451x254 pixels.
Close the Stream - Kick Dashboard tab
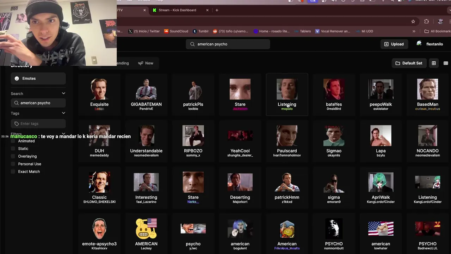pos(207,10)
